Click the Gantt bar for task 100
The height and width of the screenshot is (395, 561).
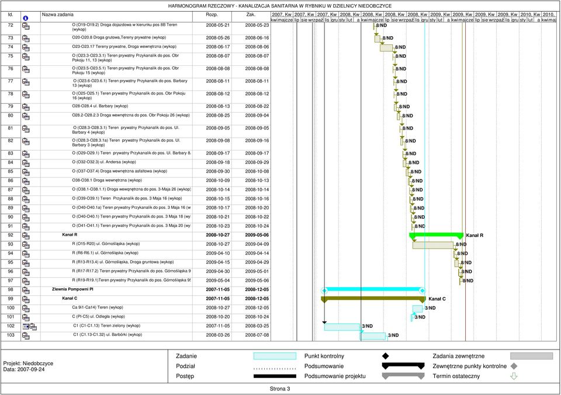point(417,309)
